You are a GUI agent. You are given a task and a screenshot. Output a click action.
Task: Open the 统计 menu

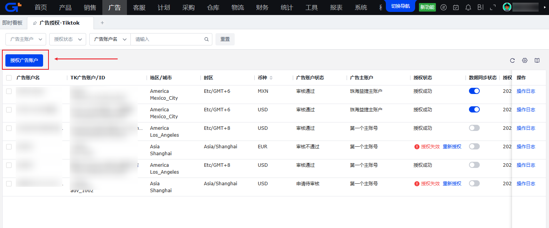(287, 7)
